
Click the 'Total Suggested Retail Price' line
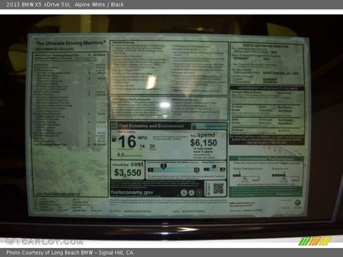pos(69,144)
